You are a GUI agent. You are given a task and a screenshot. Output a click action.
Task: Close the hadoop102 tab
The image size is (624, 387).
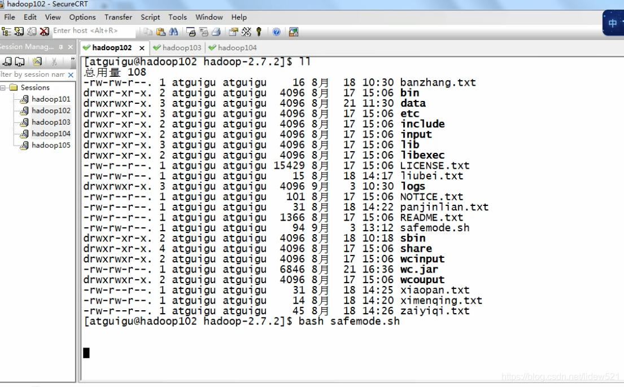coord(142,48)
